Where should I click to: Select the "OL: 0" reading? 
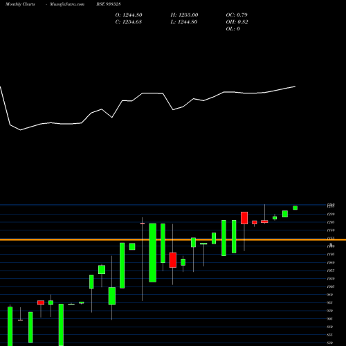(233, 29)
